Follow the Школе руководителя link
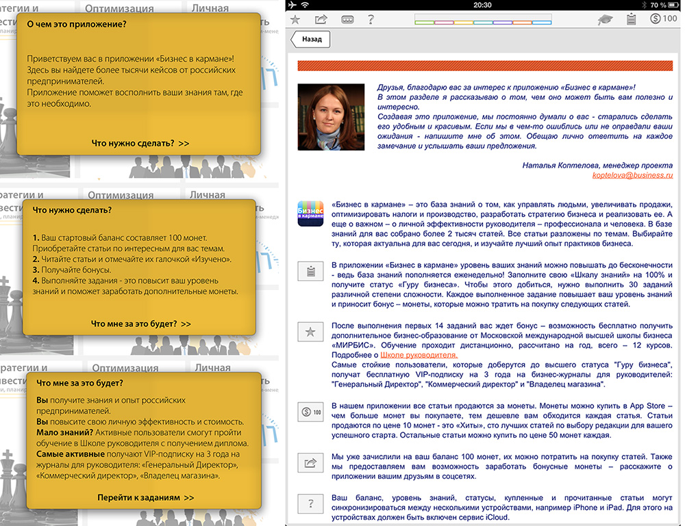Viewport: 685px width, 526px height. [419, 355]
